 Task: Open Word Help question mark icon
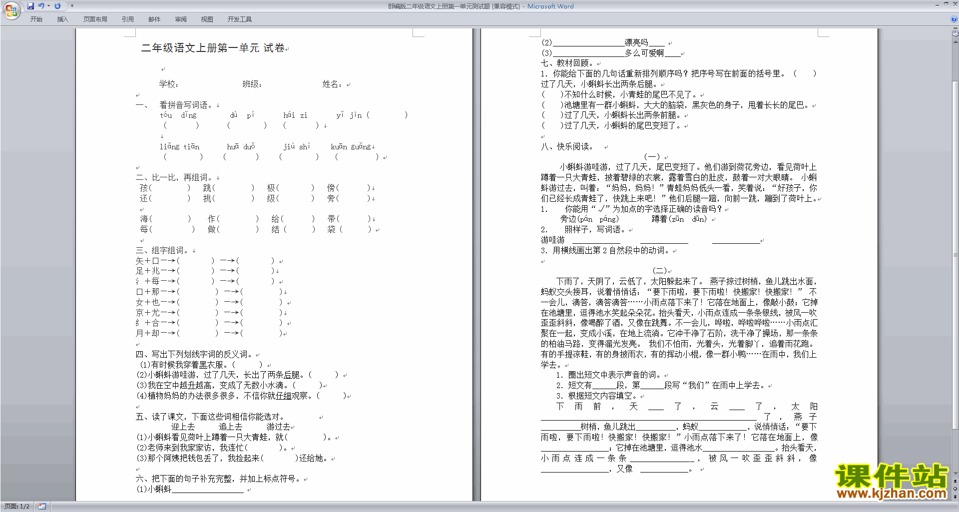954,19
